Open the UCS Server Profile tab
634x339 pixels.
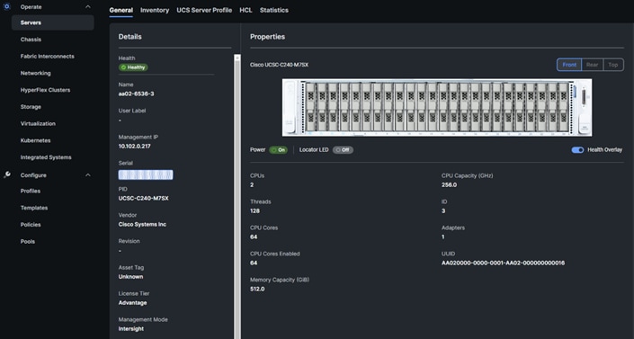tap(204, 10)
